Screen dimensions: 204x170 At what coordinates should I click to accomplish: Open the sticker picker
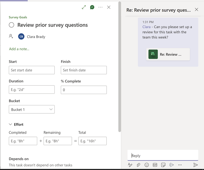coord(163,165)
